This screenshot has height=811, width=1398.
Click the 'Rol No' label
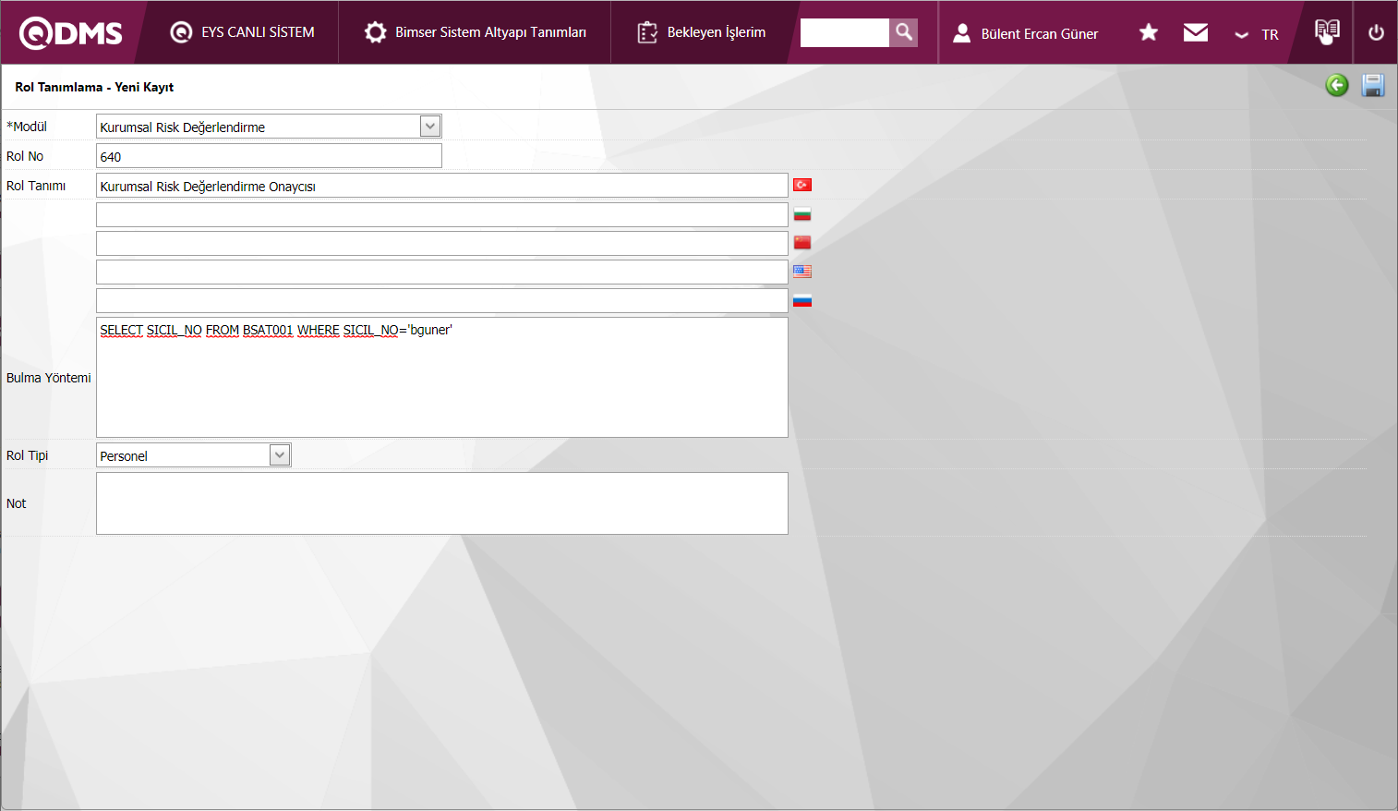pos(25,156)
